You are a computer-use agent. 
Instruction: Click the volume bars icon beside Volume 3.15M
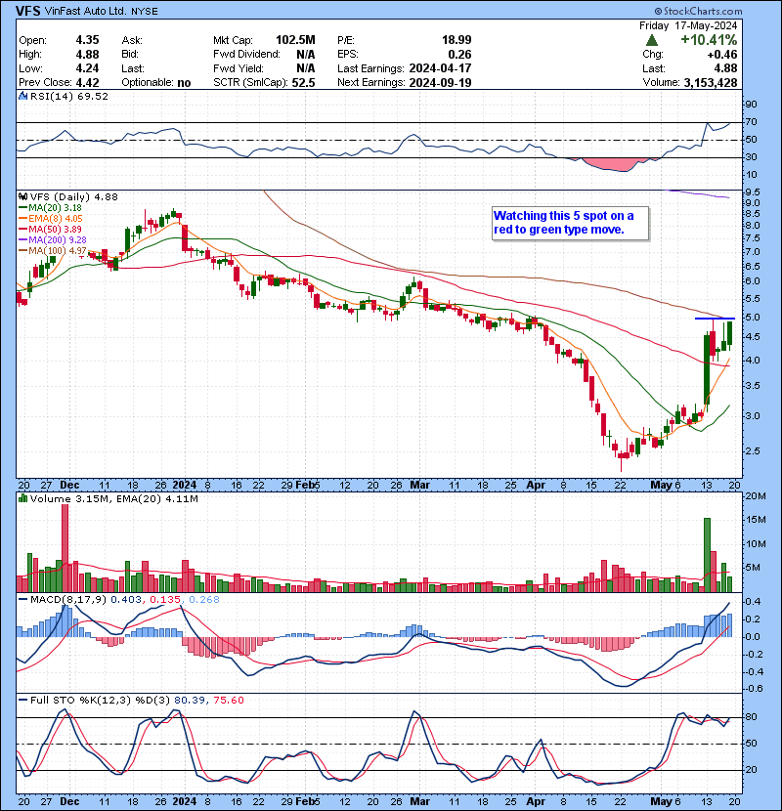22,498
